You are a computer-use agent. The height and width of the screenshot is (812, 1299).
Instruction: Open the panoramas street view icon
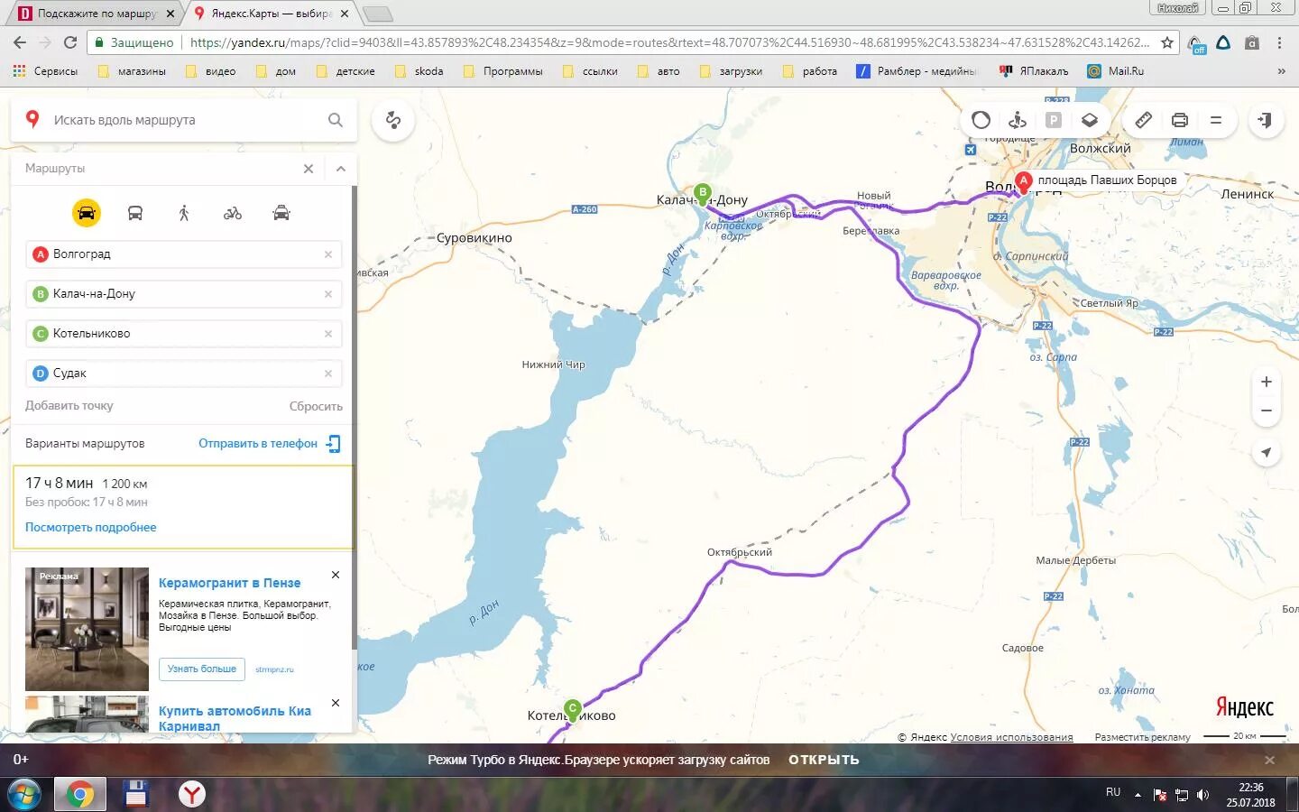tap(1018, 120)
